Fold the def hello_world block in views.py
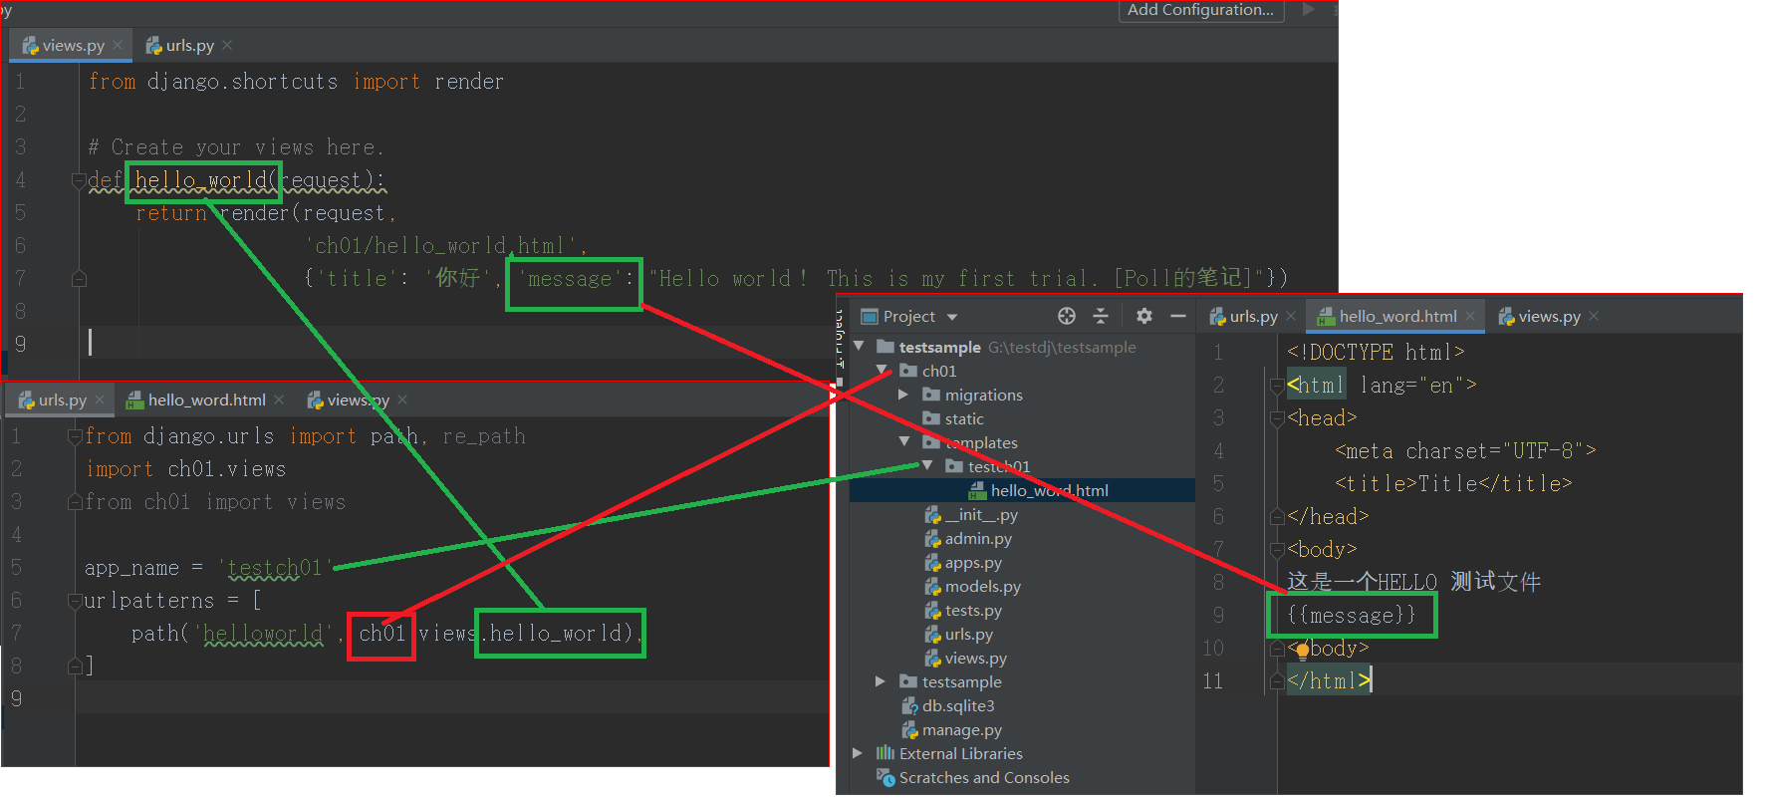Viewport: 1768px width, 800px height. 79,180
